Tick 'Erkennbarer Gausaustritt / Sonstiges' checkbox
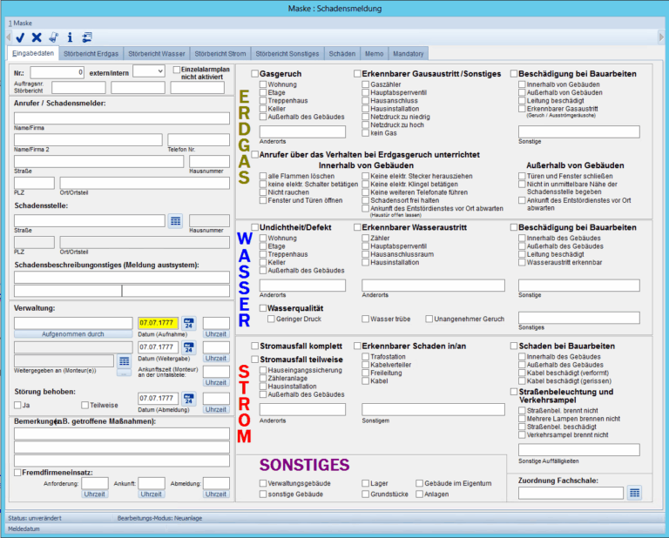 click(357, 74)
